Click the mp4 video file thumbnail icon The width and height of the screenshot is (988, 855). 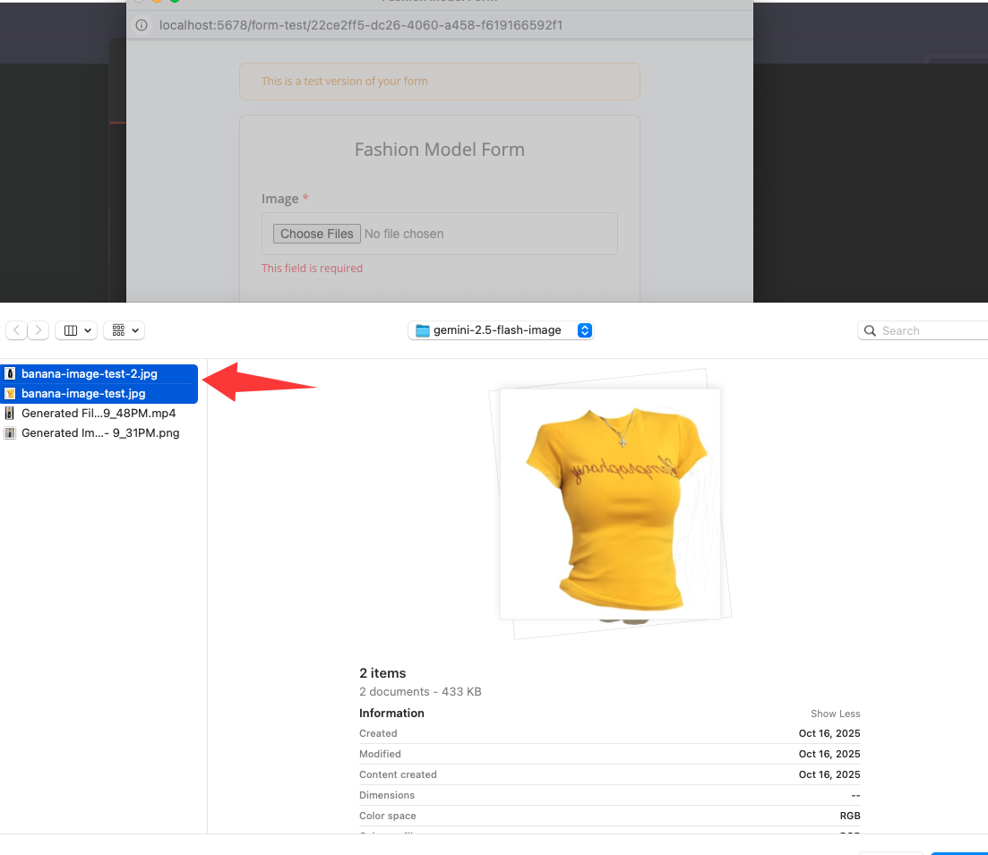[x=10, y=413]
